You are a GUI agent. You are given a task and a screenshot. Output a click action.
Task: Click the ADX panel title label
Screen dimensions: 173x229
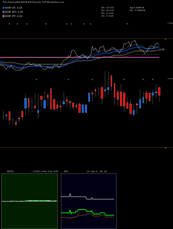pyautogui.click(x=66, y=171)
